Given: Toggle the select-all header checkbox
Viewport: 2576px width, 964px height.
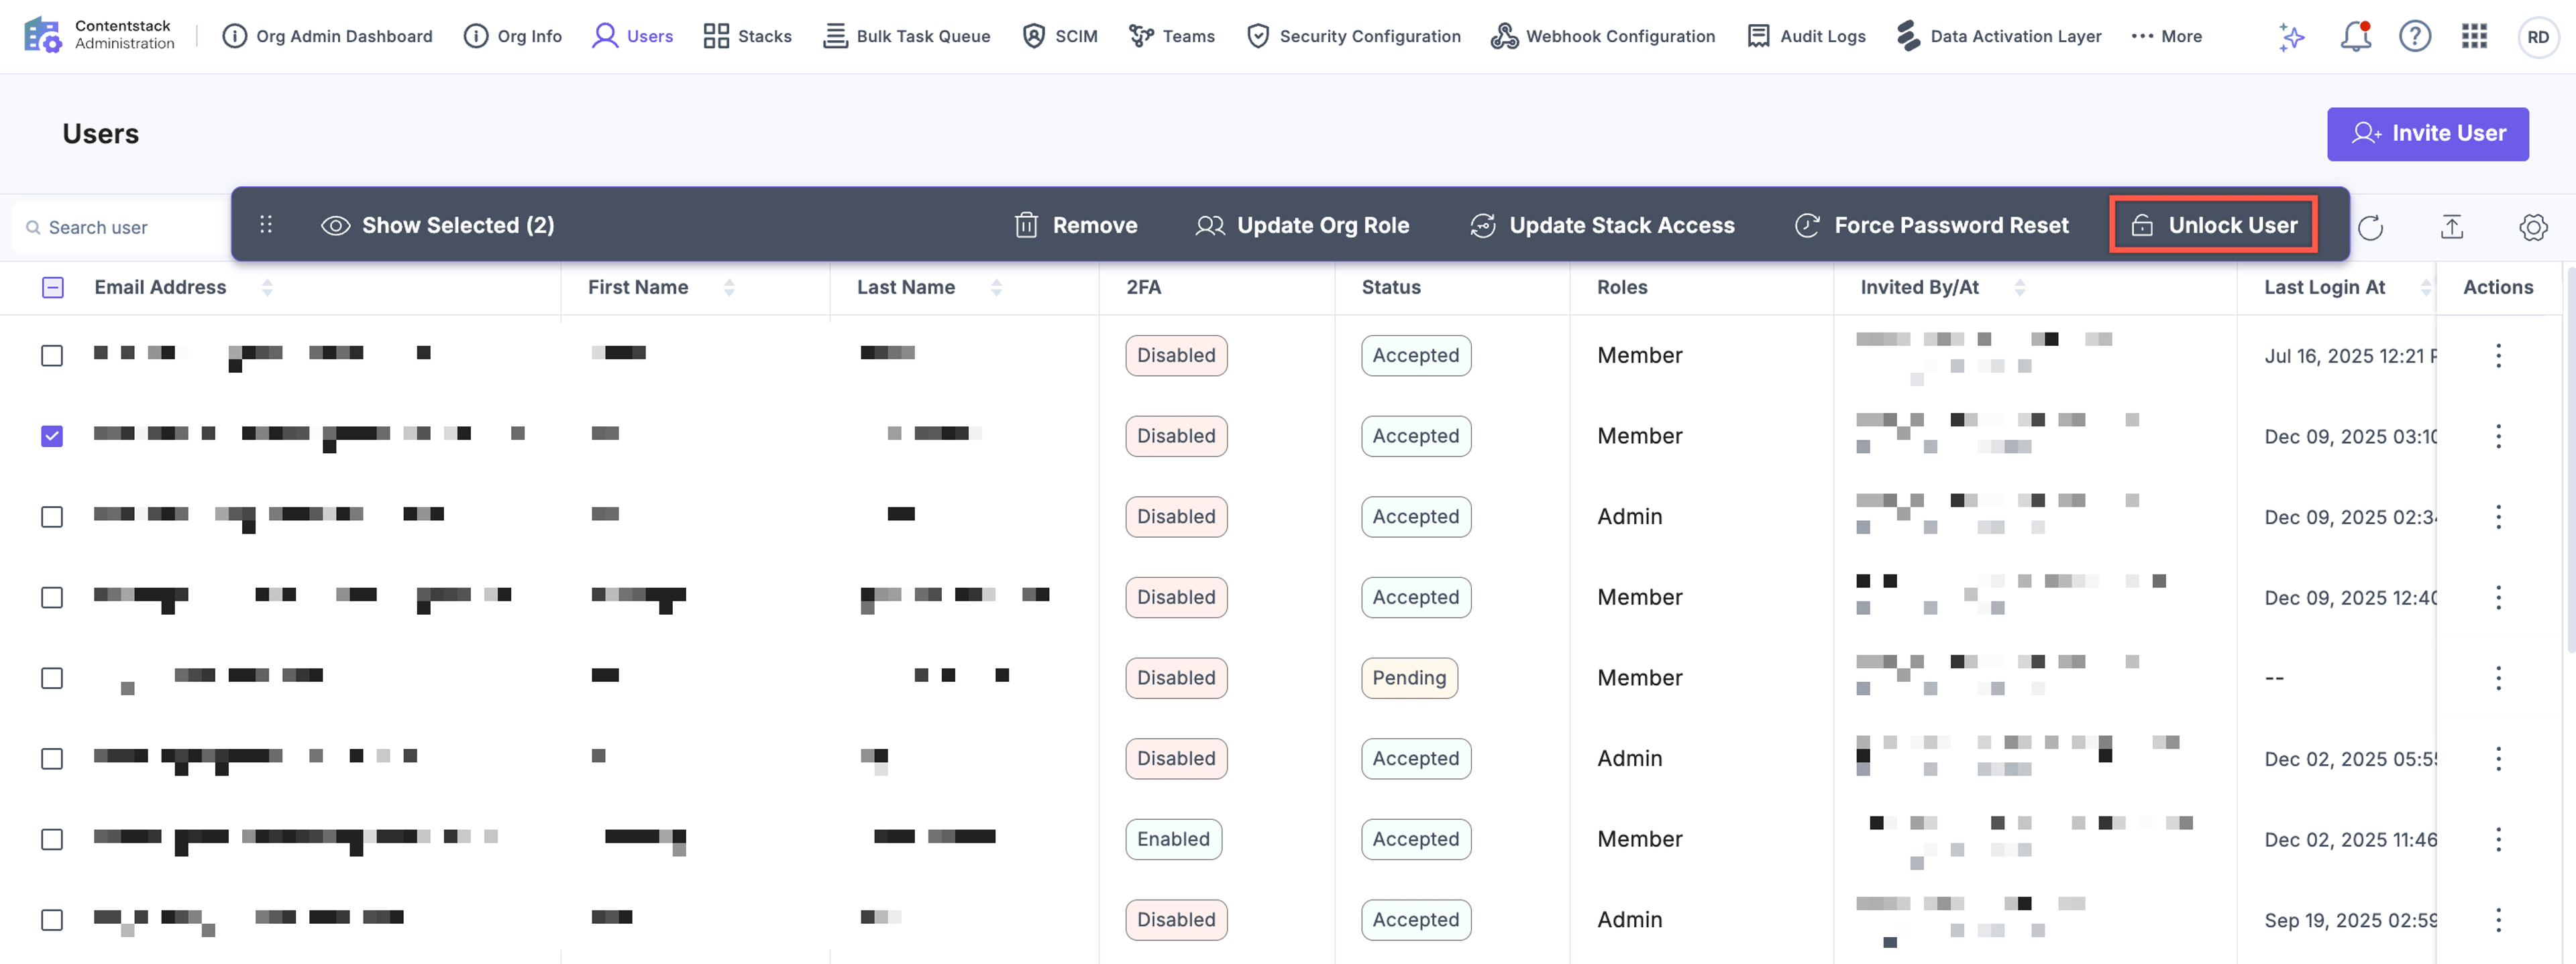Looking at the screenshot, I should [x=53, y=288].
